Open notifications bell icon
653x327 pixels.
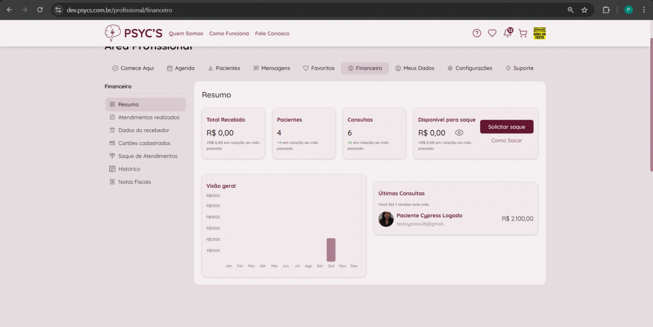point(508,33)
